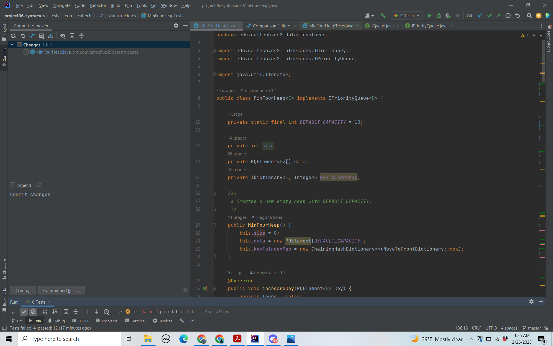Check the MinFourHeap.java file checkbox
Image resolution: width=553 pixels, height=346 pixels.
[26, 52]
